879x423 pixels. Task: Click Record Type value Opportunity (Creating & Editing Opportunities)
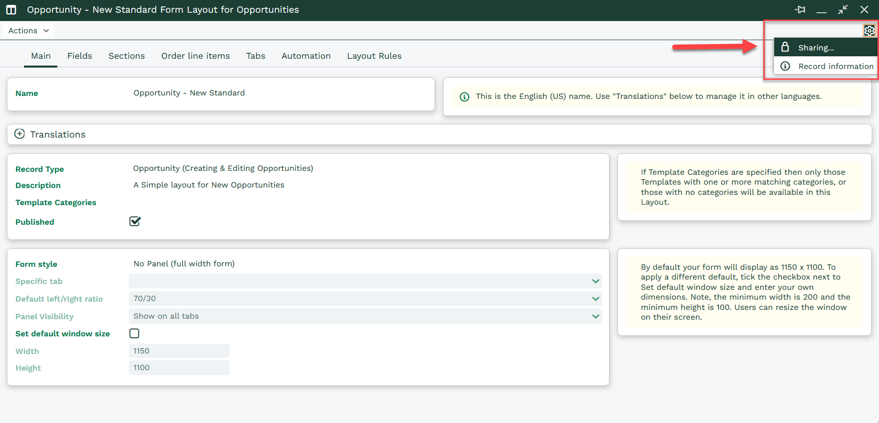223,168
